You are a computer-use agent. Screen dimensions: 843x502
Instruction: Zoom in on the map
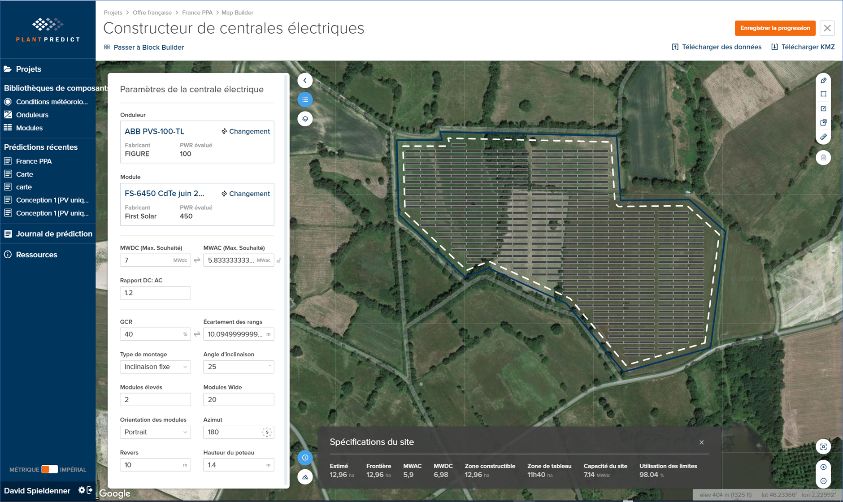tap(823, 467)
